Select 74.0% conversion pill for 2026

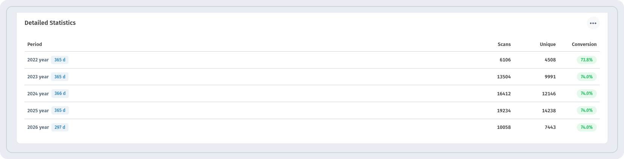[587, 127]
